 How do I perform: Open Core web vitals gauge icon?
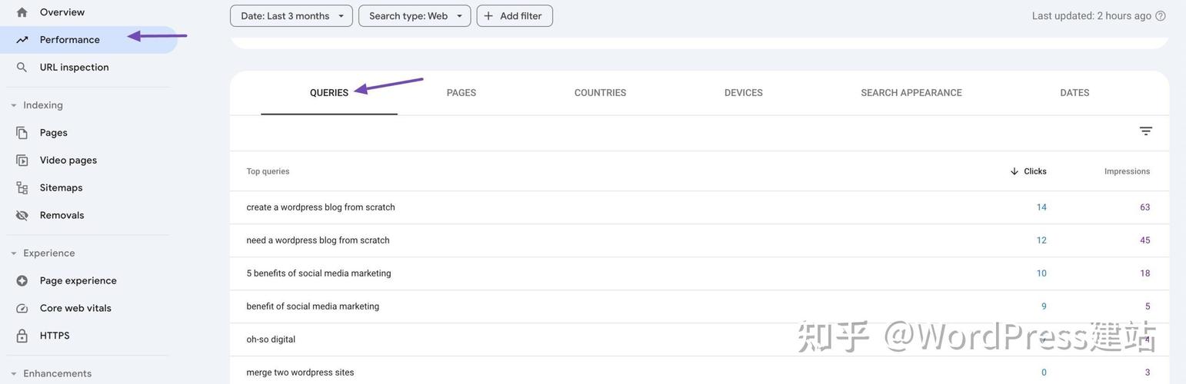tap(22, 309)
